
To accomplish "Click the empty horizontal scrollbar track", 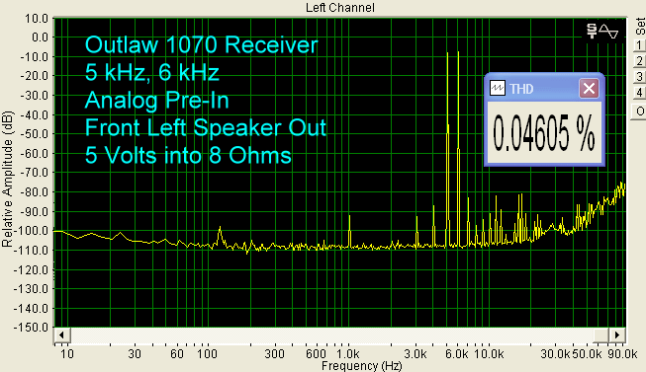I will (331, 335).
